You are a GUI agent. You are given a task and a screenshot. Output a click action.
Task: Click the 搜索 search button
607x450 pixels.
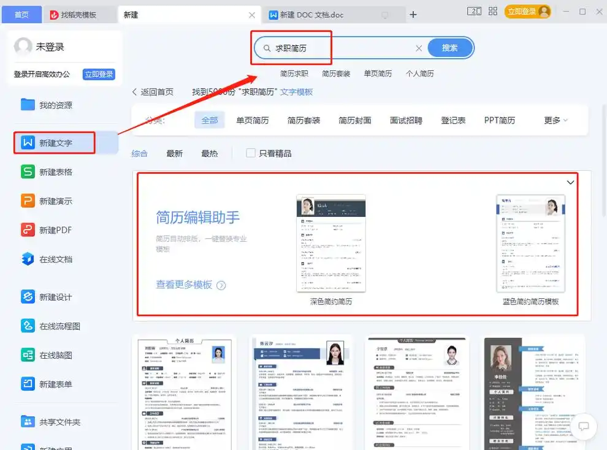point(450,47)
